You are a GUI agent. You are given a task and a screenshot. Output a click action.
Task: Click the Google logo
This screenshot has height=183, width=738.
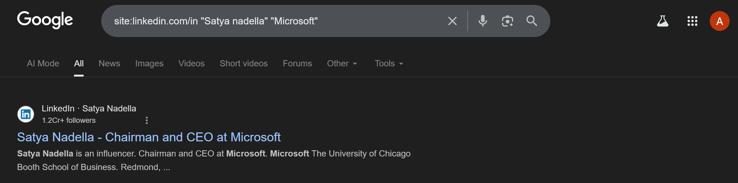coord(45,20)
